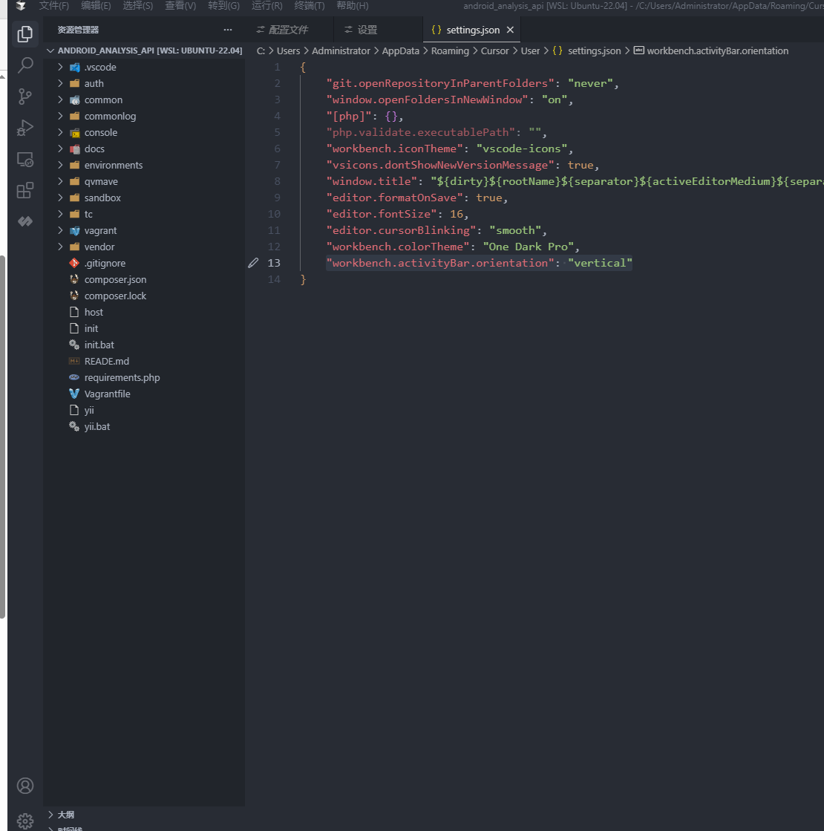Image resolution: width=824 pixels, height=831 pixels.
Task: Open the Run and Debug icon
Action: point(25,128)
